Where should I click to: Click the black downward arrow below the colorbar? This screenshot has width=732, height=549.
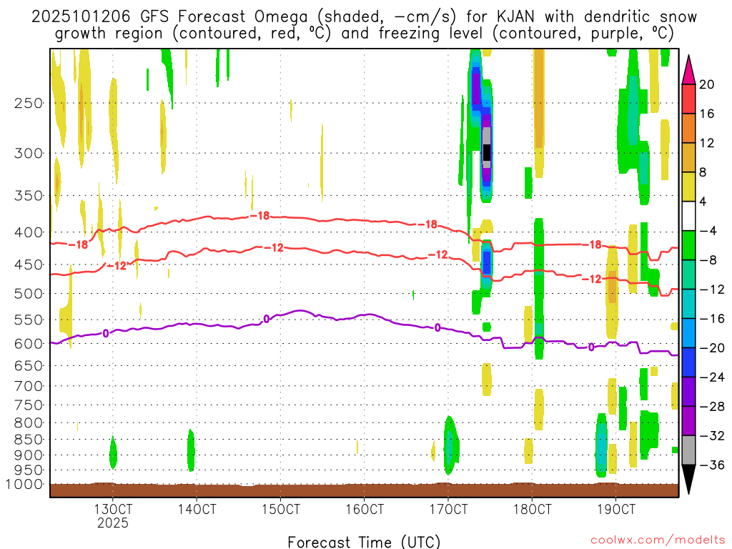point(688,480)
